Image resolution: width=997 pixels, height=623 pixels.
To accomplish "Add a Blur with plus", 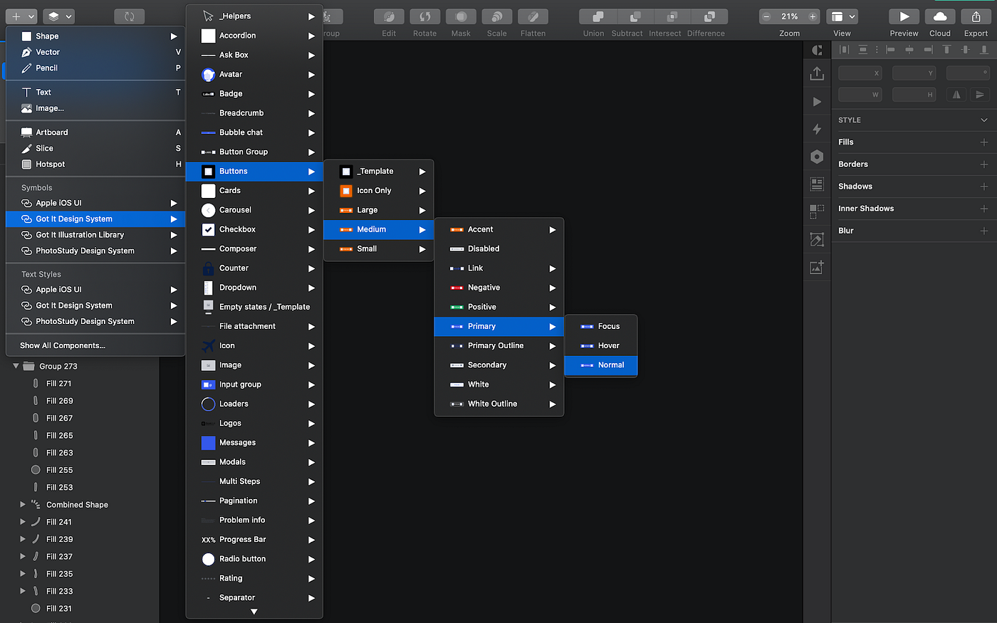I will 984,231.
